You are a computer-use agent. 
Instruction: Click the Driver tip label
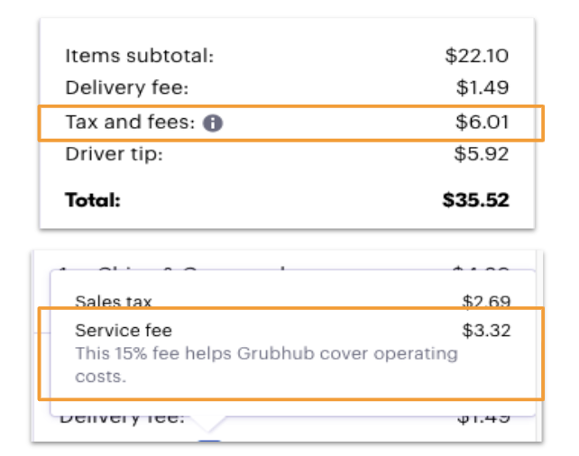point(114,154)
